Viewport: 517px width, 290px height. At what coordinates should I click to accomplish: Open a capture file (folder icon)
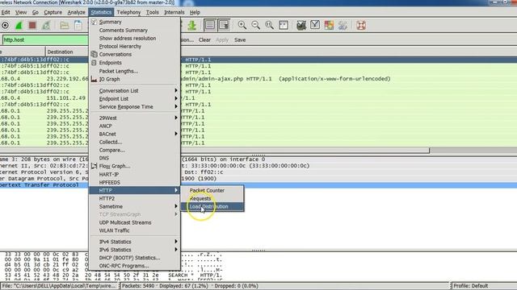point(65,25)
